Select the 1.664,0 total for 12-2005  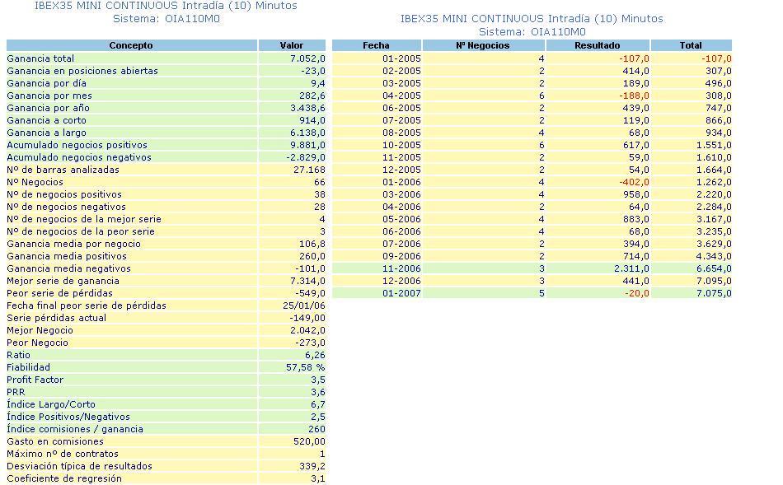pyautogui.click(x=714, y=170)
